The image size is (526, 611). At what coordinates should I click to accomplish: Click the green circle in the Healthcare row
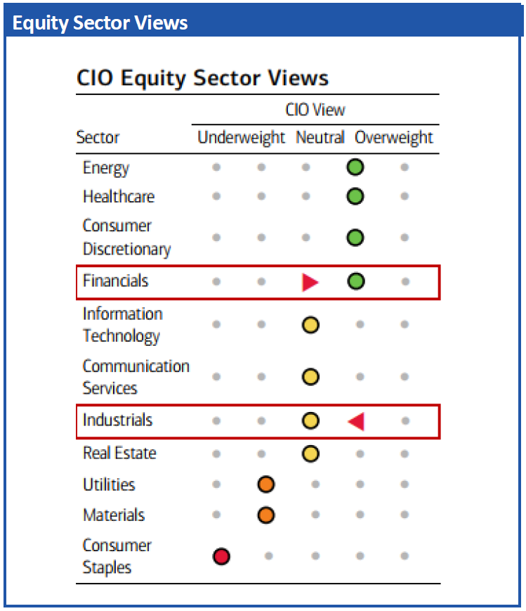click(355, 196)
